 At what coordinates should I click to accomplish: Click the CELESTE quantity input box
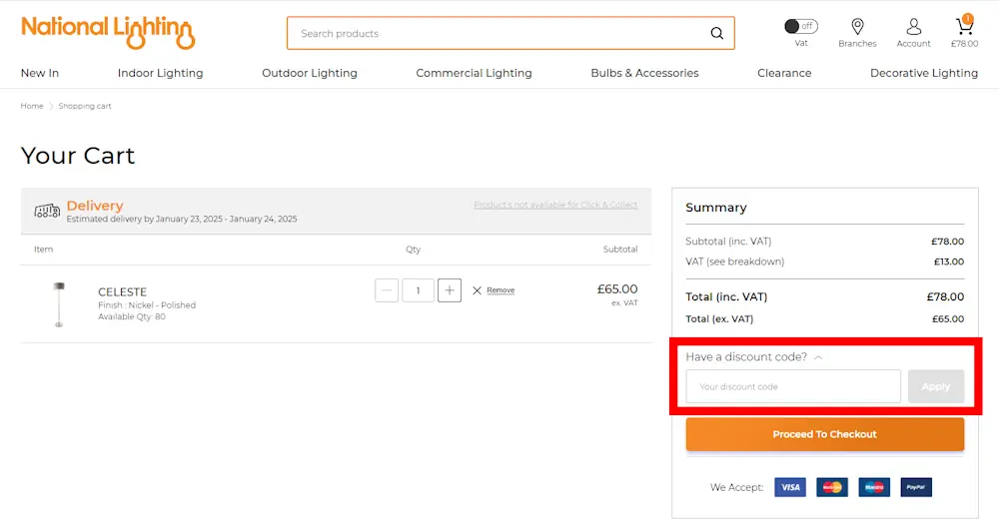point(418,290)
